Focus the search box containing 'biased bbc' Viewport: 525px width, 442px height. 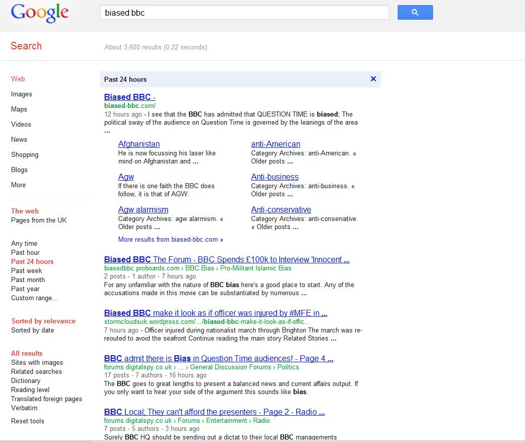(x=245, y=13)
